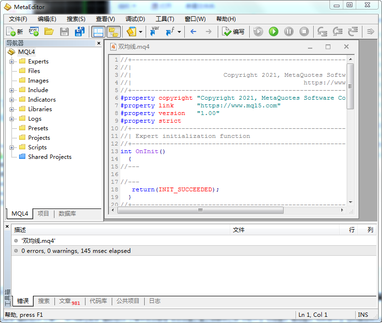Expand the Indicators folder tree node

pos(12,100)
